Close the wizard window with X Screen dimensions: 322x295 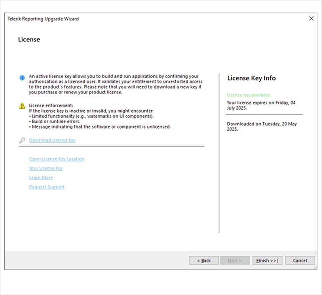click(311, 19)
